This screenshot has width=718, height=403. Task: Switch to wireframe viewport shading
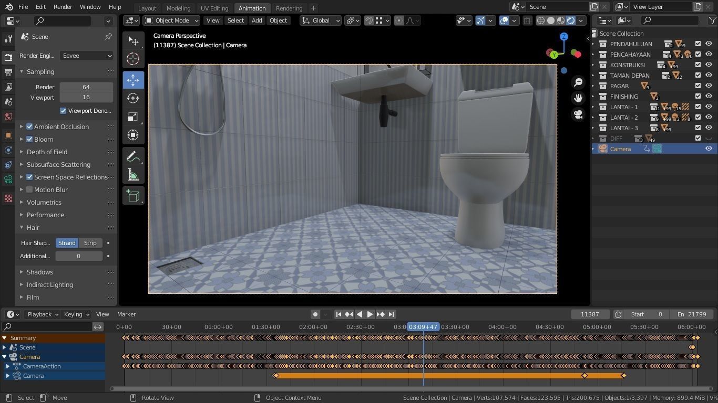point(541,20)
